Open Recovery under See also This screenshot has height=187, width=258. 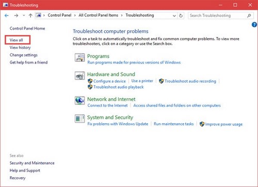coord(18,178)
